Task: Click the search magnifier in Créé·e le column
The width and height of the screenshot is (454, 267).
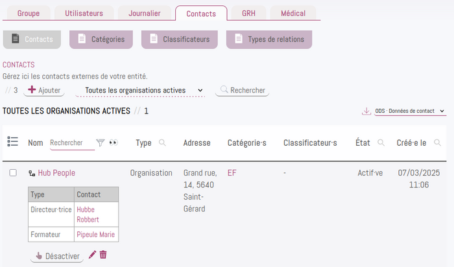Action: point(438,143)
